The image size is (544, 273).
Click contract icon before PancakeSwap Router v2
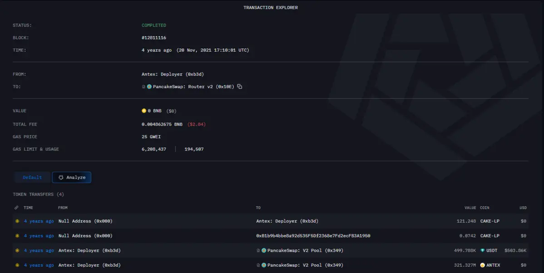143,87
